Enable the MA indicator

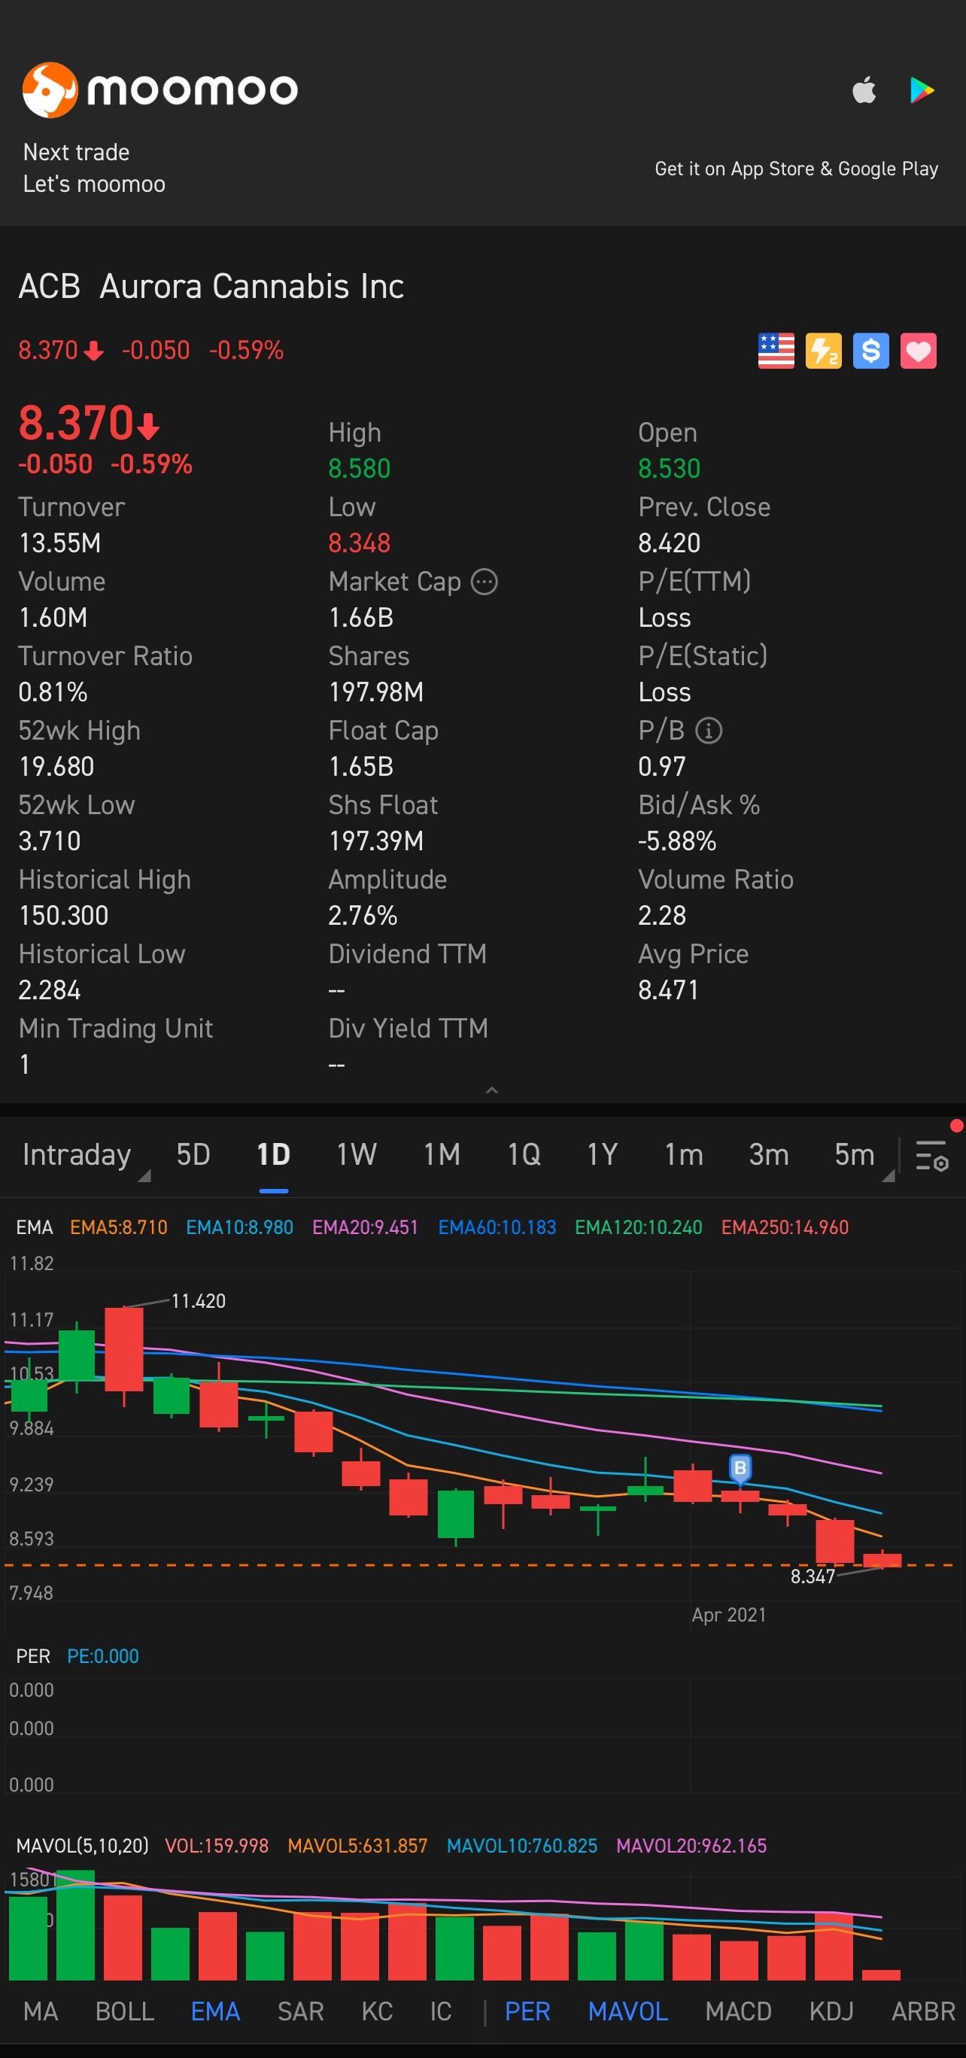coord(41,2011)
